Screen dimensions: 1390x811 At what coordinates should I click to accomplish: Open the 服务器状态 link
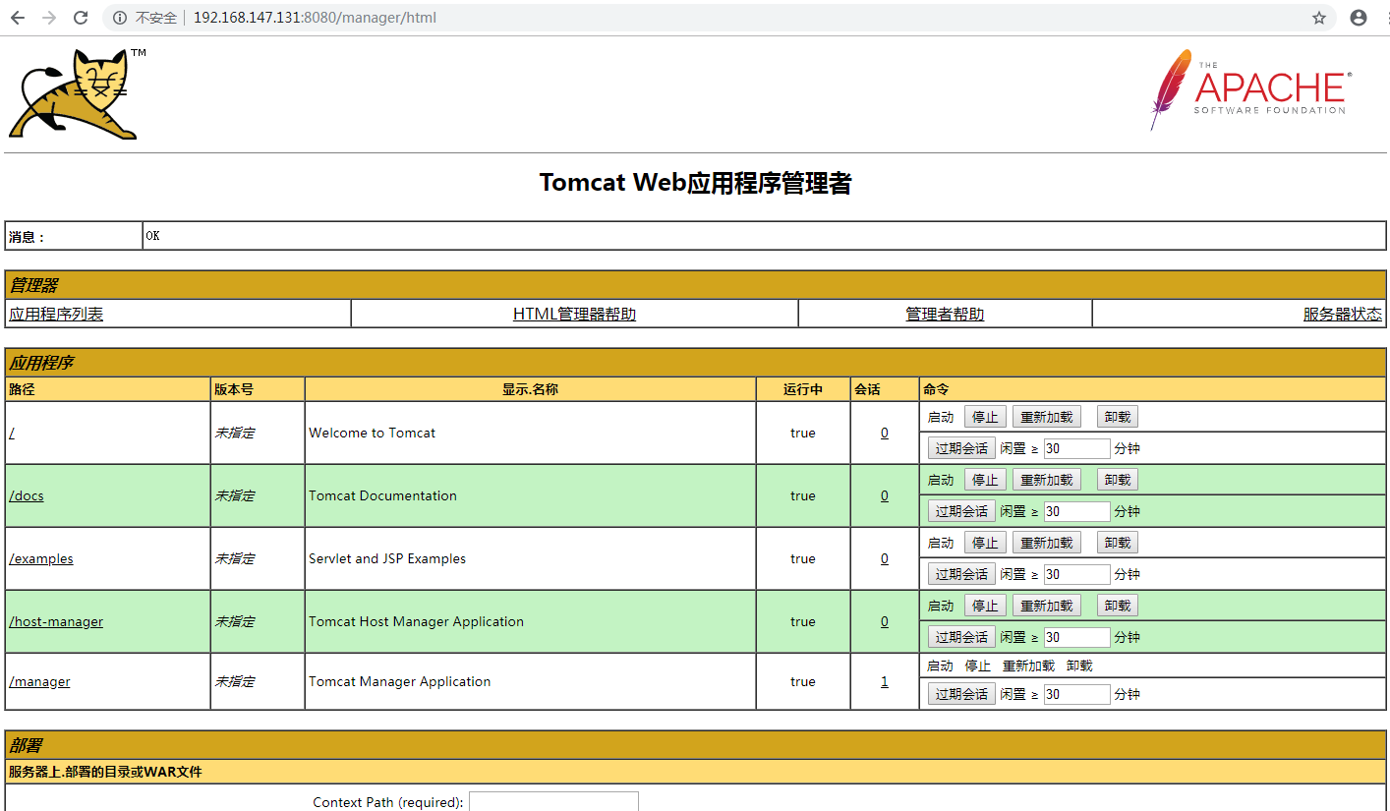pos(1343,315)
